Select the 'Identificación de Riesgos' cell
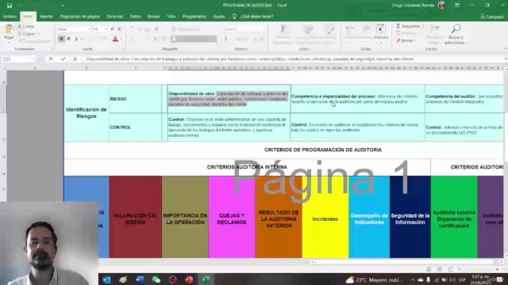 click(87, 112)
